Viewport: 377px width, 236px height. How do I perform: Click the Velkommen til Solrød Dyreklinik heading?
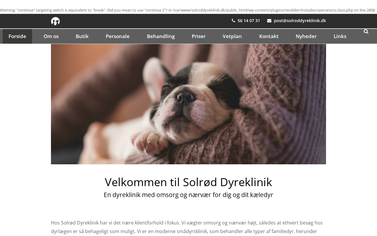pos(188,182)
